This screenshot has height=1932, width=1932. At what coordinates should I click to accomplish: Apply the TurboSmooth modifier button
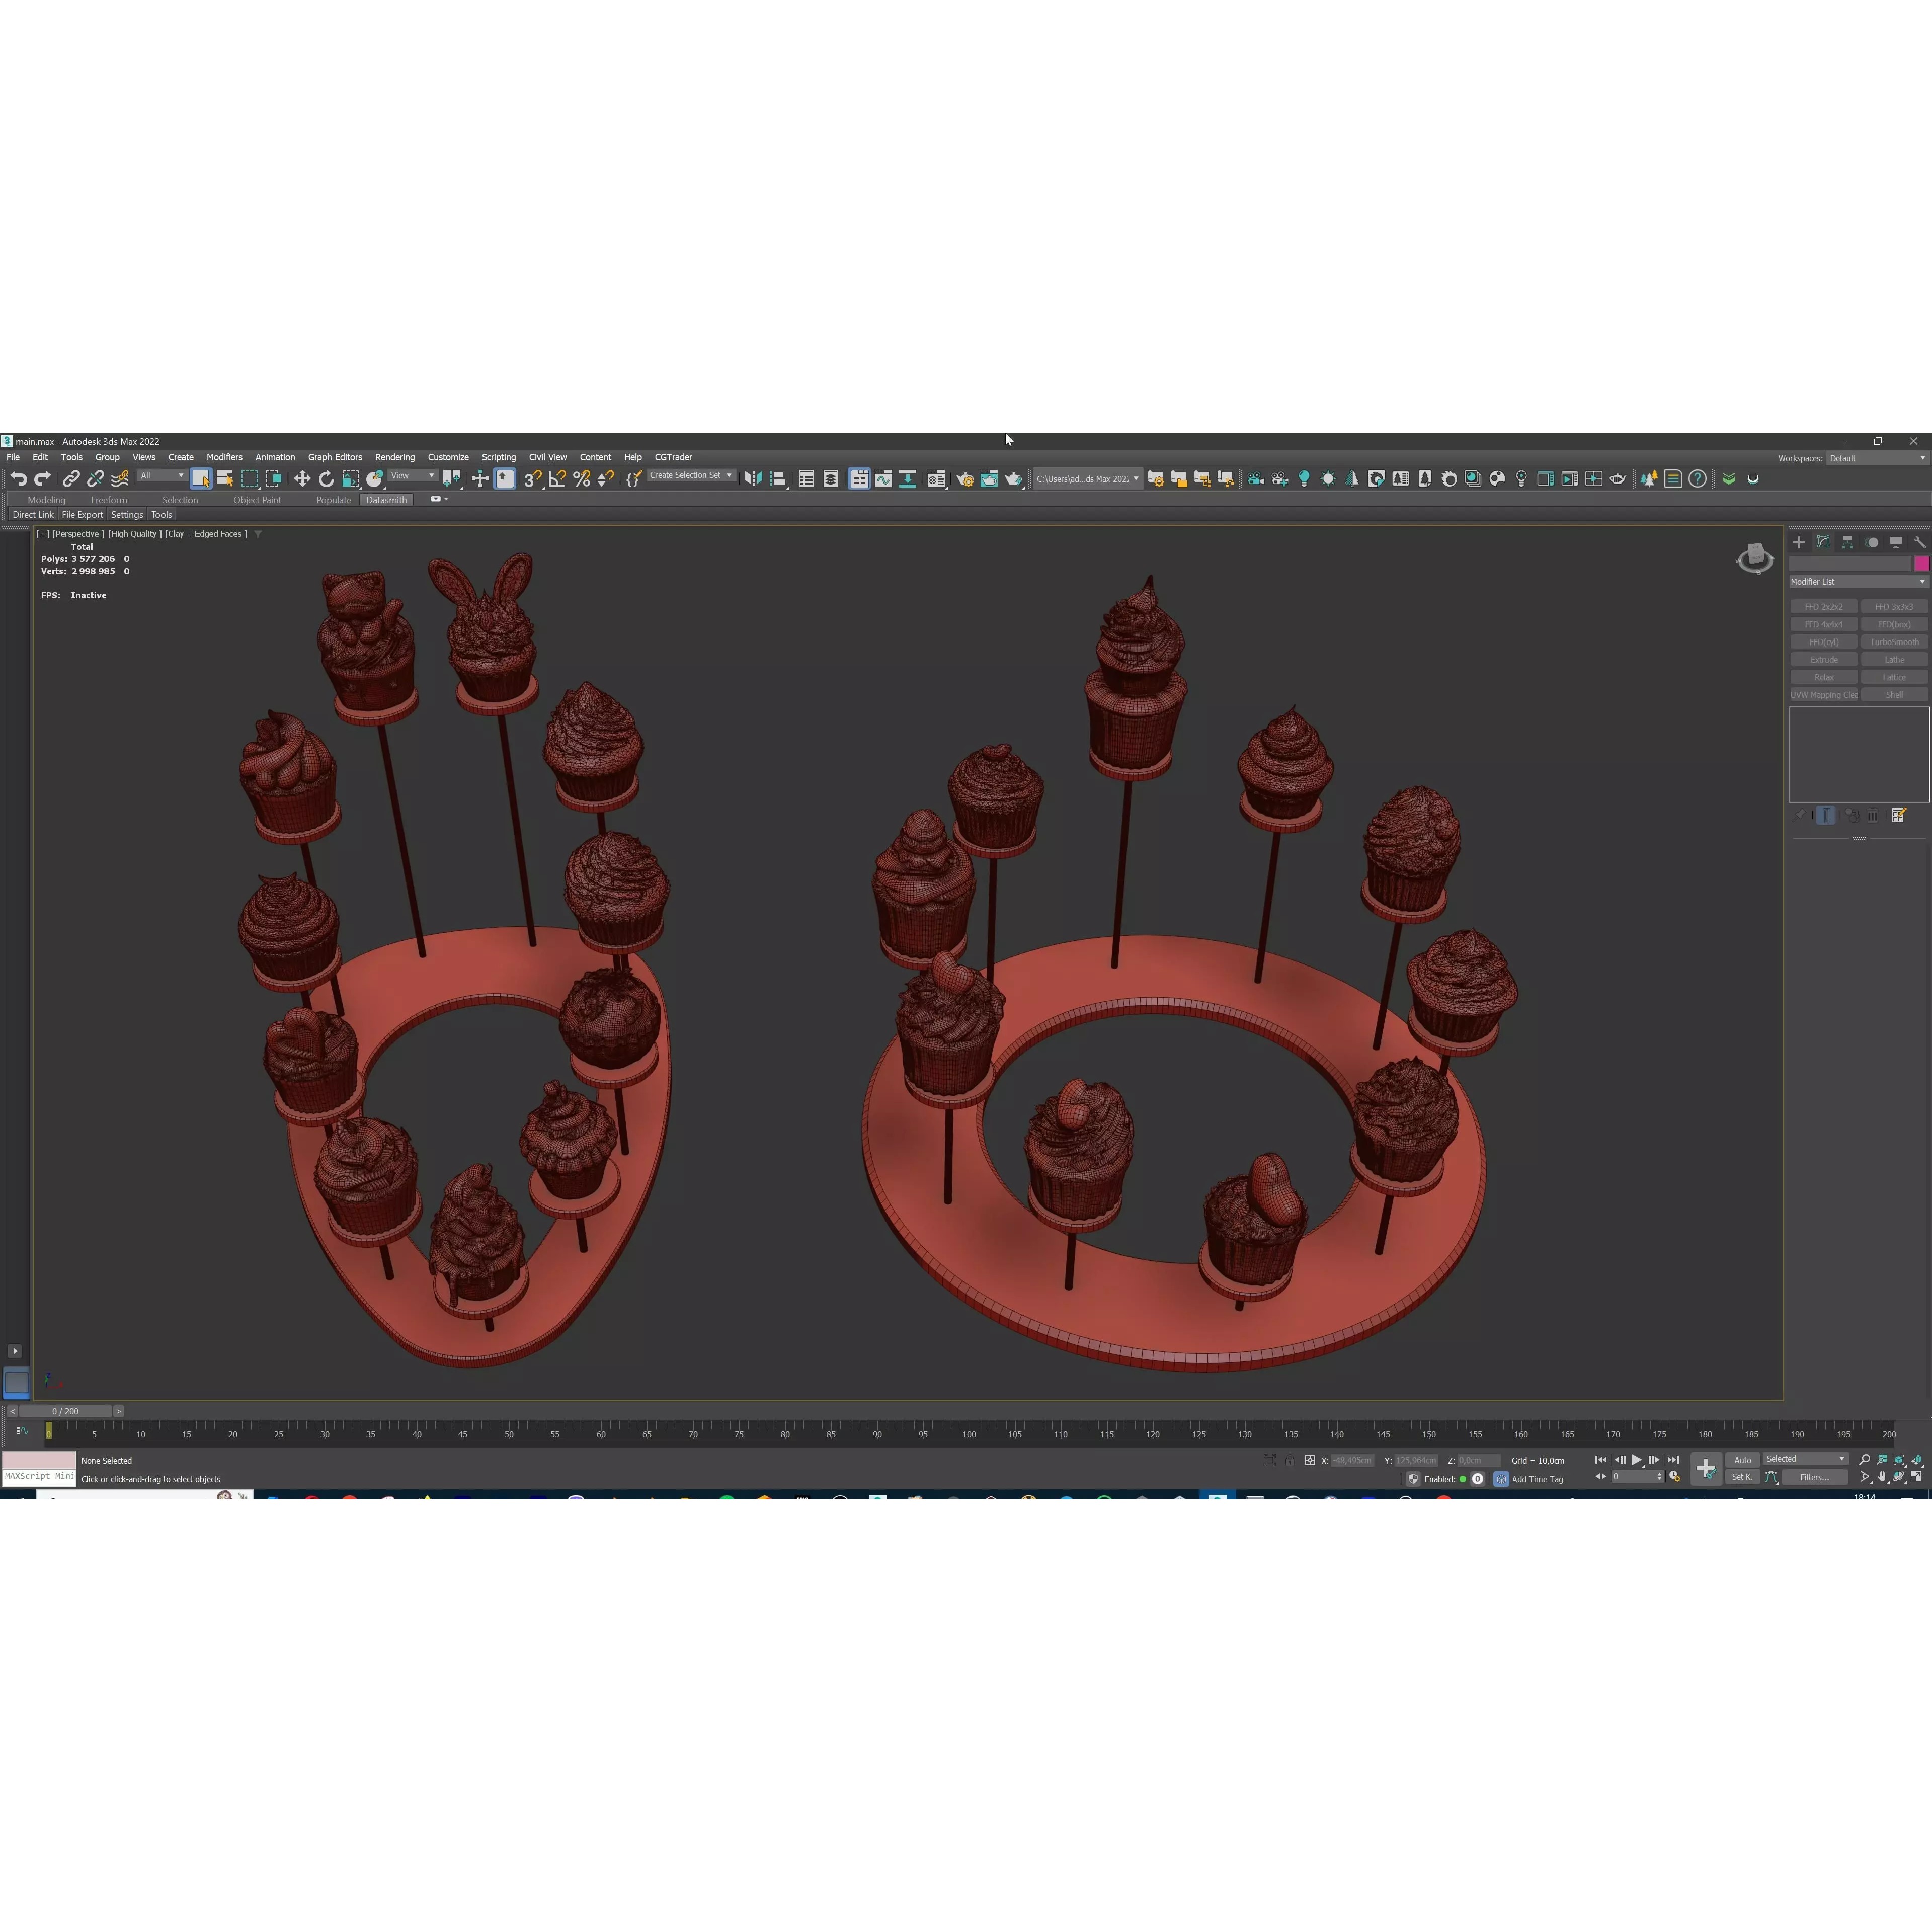pos(1894,642)
